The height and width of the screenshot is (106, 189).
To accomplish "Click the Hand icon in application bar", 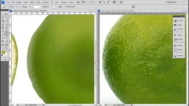I will tap(100, 2).
